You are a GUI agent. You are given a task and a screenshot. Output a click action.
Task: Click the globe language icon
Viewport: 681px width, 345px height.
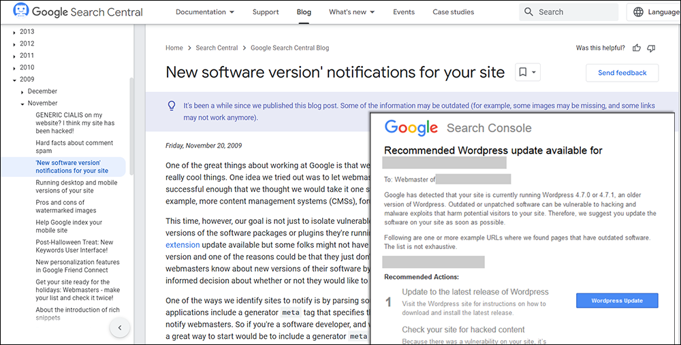(x=639, y=12)
